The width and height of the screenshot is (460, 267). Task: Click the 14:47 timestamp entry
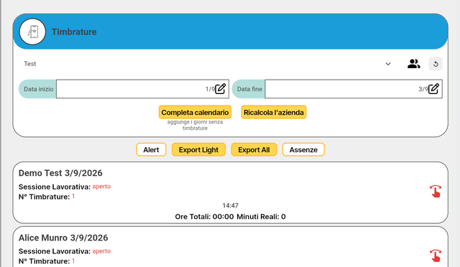pos(230,205)
